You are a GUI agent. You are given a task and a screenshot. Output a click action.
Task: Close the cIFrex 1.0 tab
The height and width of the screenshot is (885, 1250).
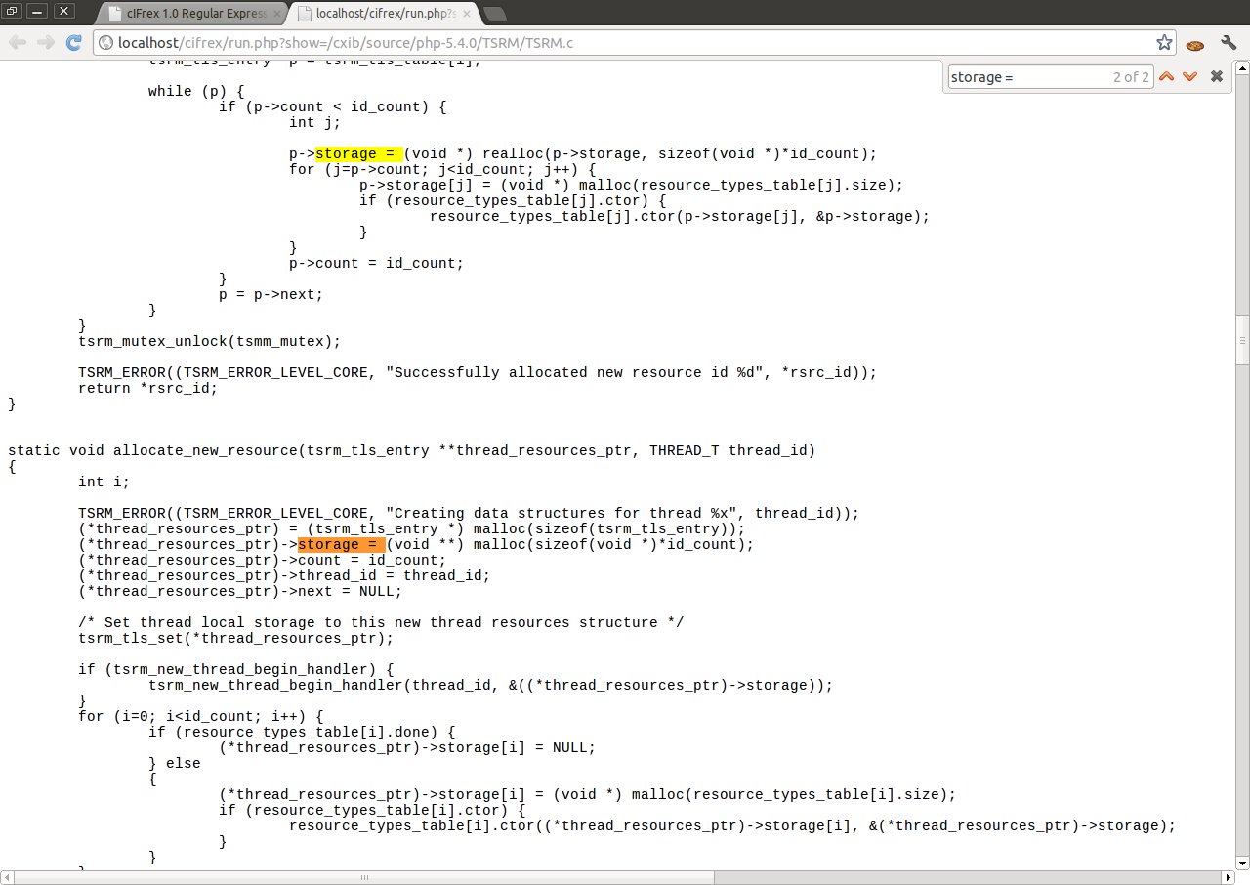276,14
